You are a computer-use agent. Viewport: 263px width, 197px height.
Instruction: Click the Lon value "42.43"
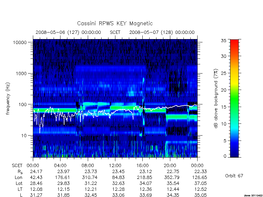[x=36, y=177]
